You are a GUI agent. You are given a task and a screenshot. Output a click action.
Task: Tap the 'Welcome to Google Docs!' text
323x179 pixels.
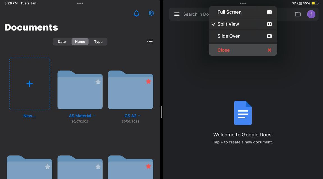tap(243, 135)
